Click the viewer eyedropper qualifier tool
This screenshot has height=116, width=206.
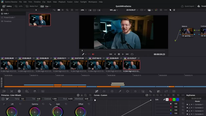pyautogui.click(x=83, y=54)
